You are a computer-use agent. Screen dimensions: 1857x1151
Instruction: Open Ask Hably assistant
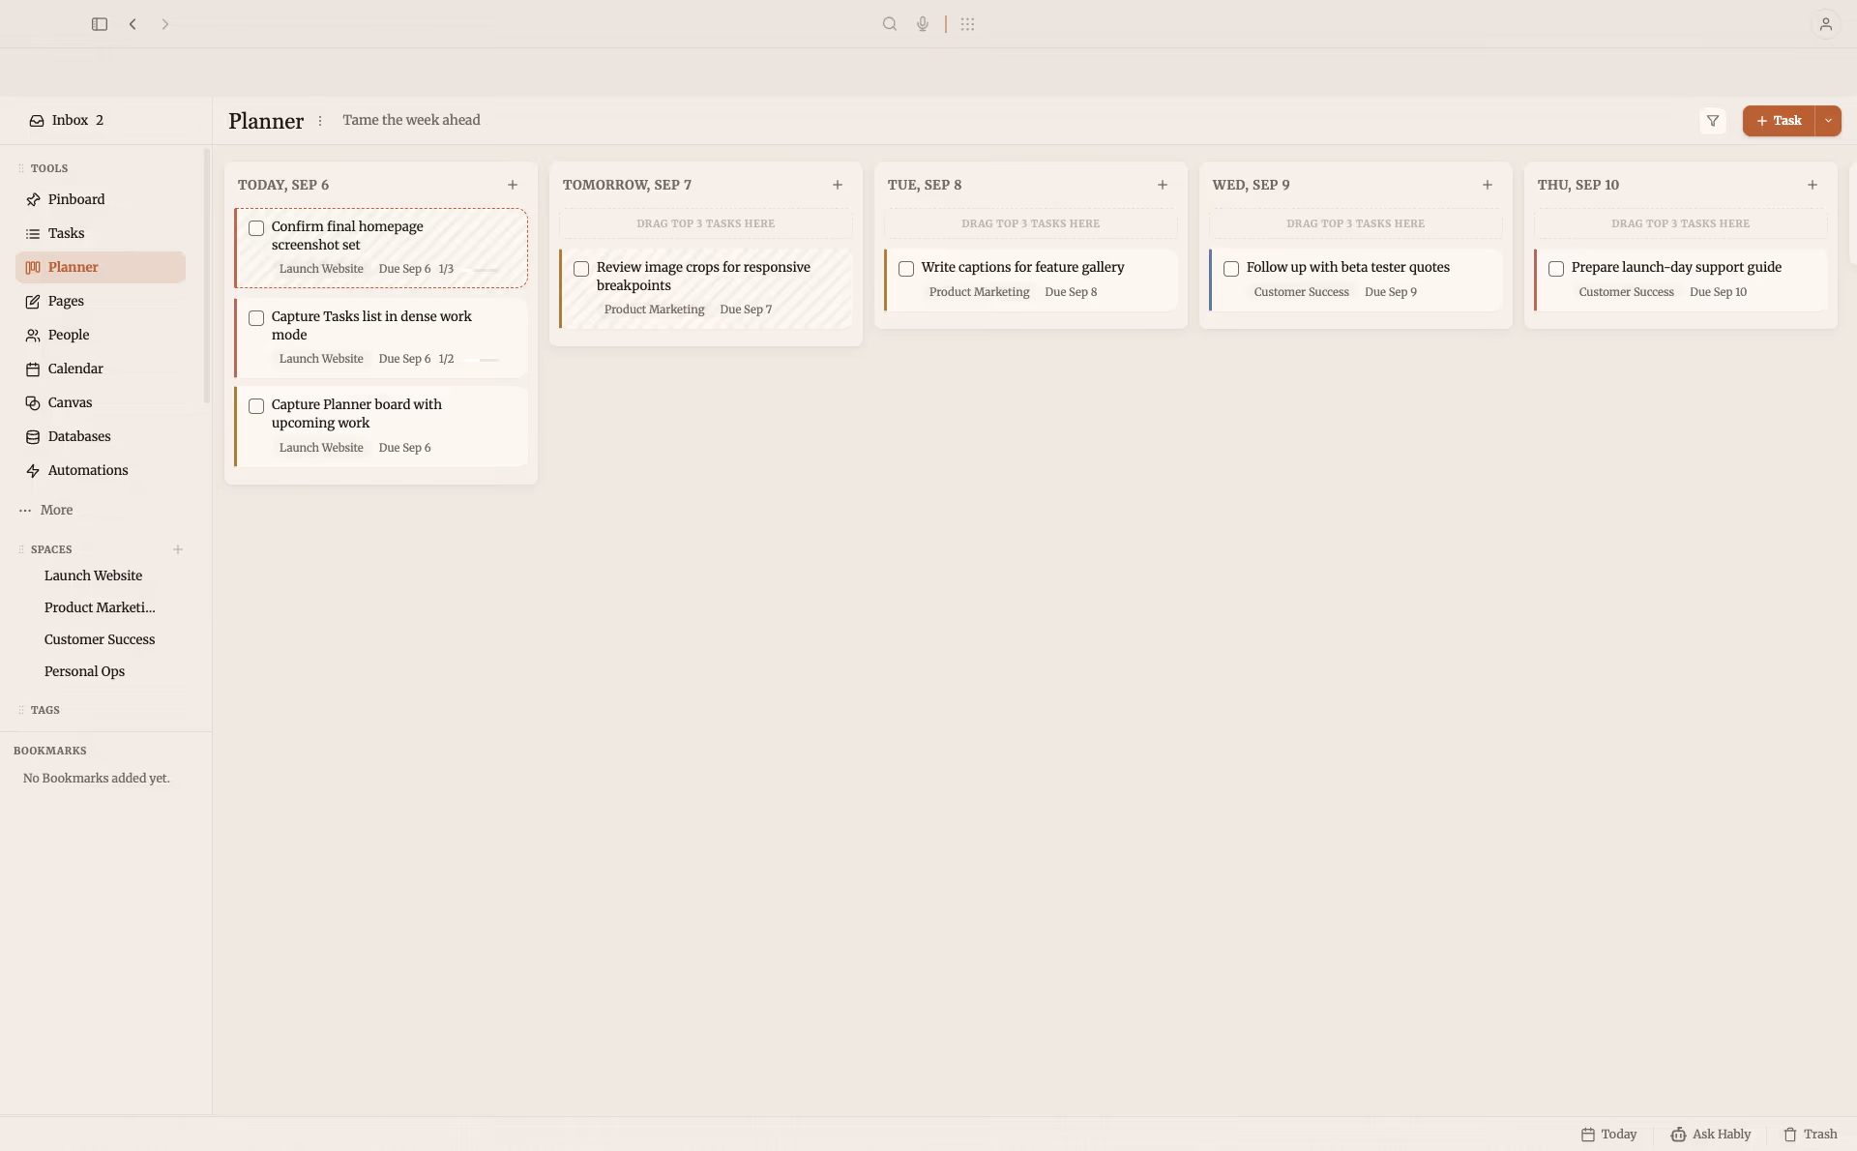[x=1711, y=1135]
